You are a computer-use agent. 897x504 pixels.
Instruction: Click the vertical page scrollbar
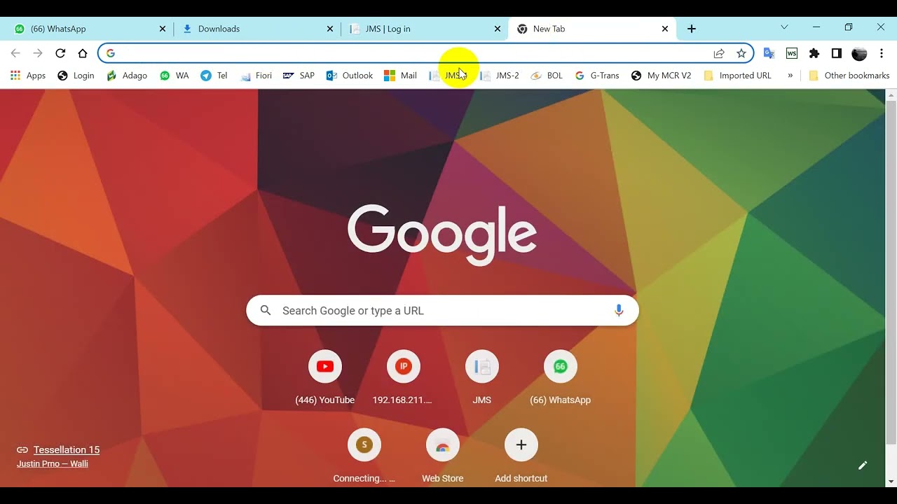tap(891, 273)
